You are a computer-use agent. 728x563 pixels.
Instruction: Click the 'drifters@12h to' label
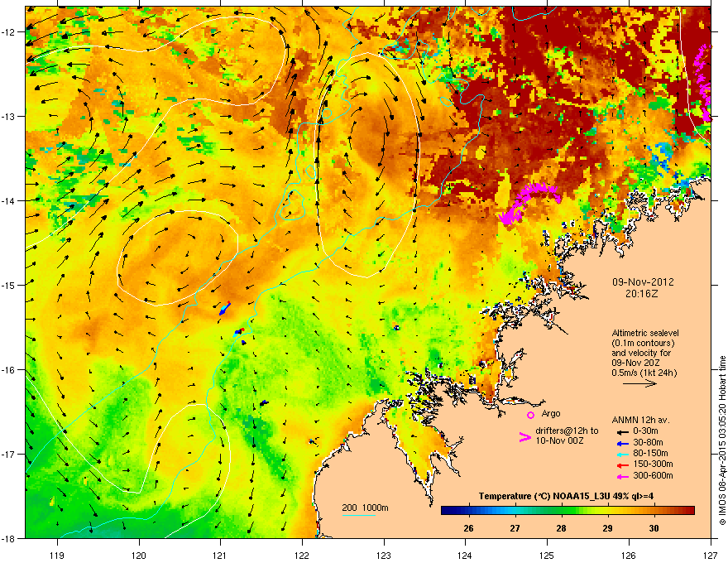[567, 431]
